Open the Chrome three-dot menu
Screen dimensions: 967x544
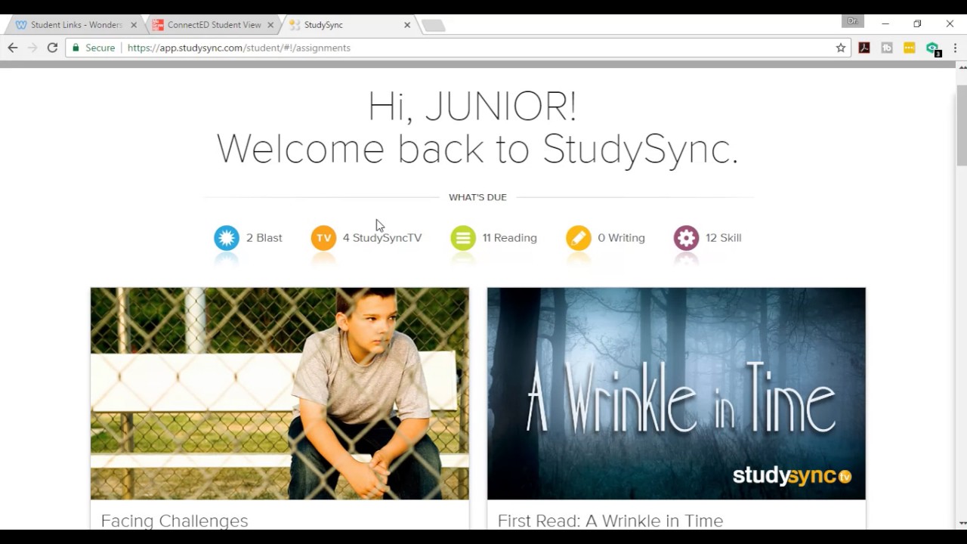[955, 48]
